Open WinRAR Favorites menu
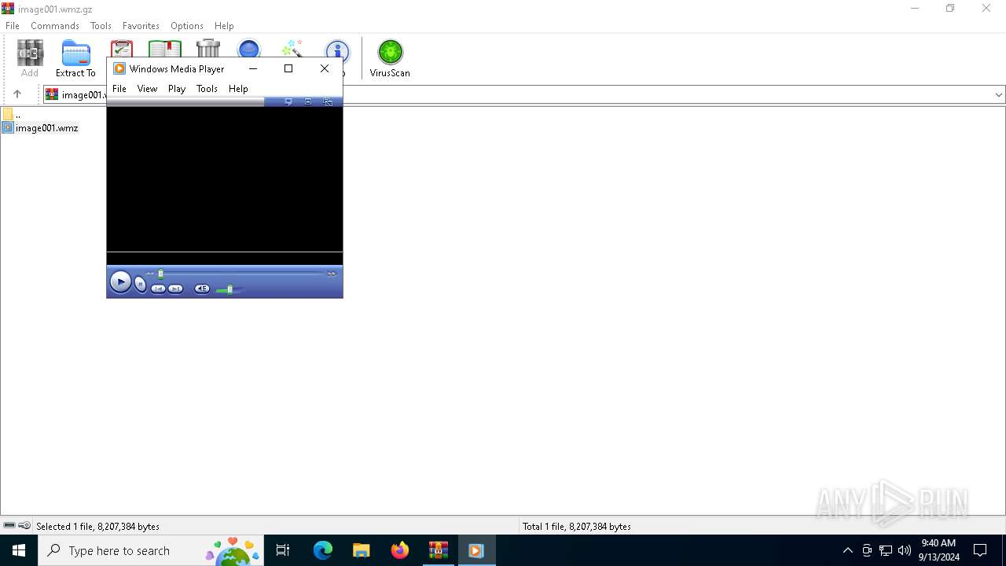The height and width of the screenshot is (566, 1006). pyautogui.click(x=141, y=26)
